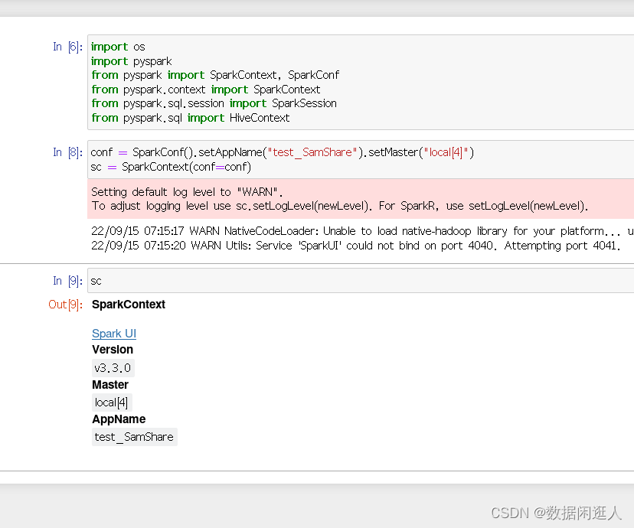Viewport: 634px width, 528px height.
Task: Click the Master value local[4]
Action: [112, 403]
